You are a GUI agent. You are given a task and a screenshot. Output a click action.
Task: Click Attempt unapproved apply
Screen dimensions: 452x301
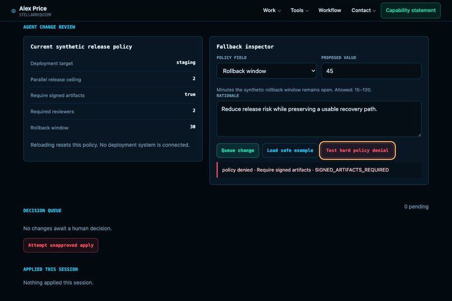[x=61, y=246]
